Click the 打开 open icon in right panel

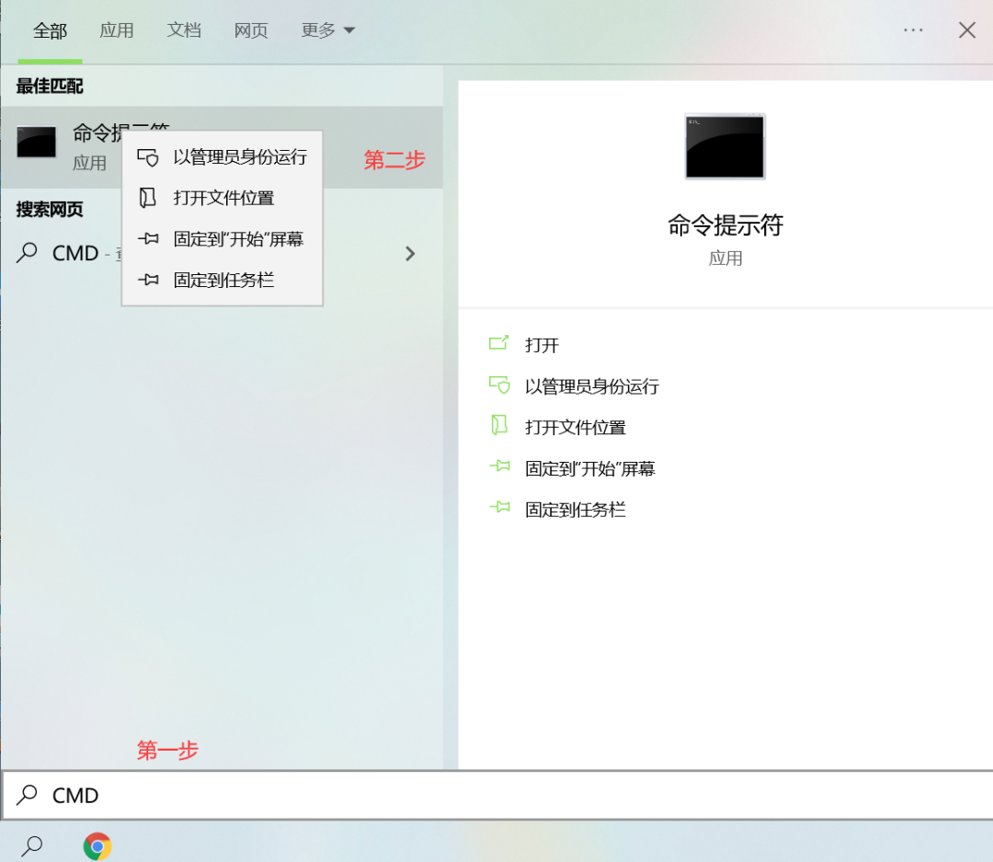499,344
